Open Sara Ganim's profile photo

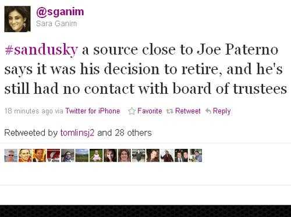tap(17, 19)
